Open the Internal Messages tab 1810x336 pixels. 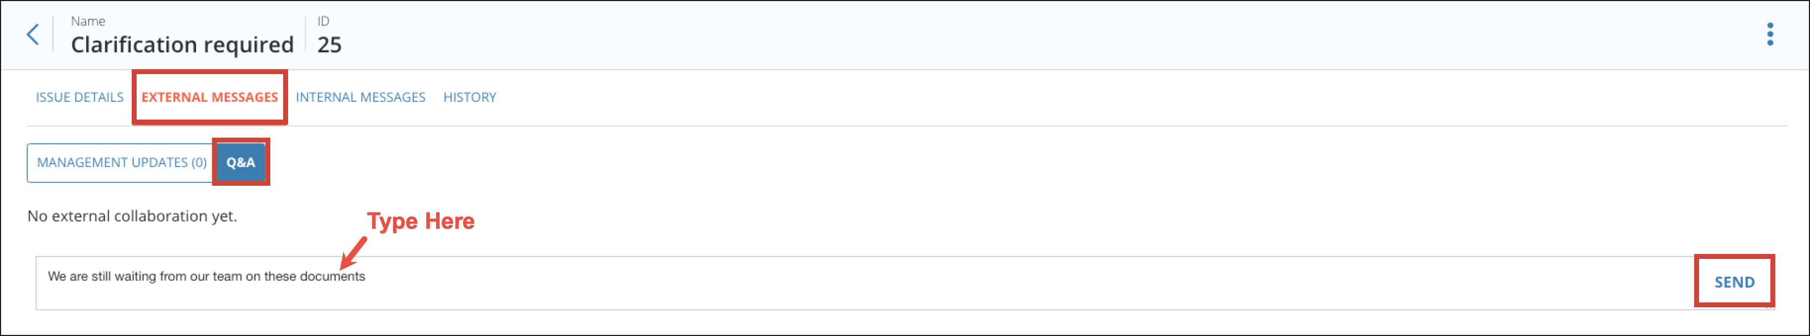pyautogui.click(x=360, y=97)
